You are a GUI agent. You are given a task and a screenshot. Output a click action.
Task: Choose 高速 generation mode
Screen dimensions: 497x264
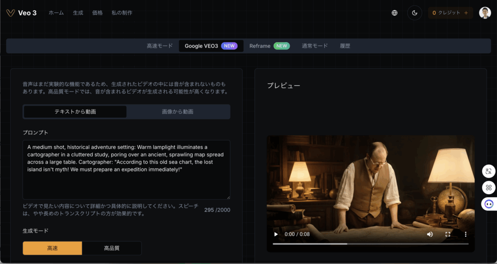pos(52,248)
